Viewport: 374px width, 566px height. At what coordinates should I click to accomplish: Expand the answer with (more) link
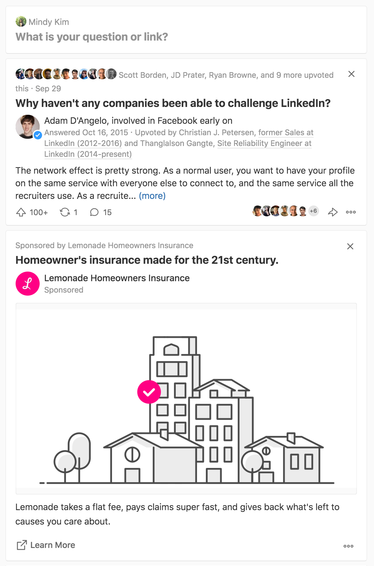(152, 196)
